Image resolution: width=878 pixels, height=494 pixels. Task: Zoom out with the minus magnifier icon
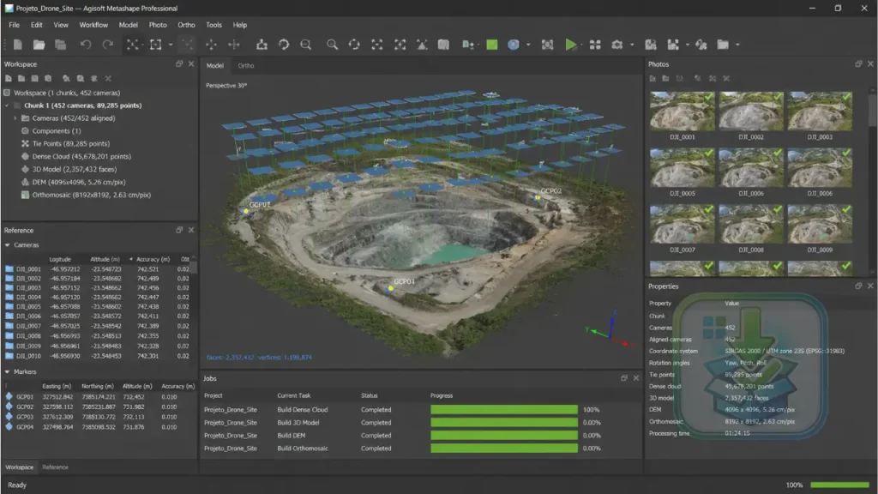pyautogui.click(x=306, y=45)
